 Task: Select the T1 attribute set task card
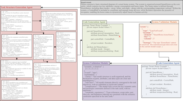point(43,47)
